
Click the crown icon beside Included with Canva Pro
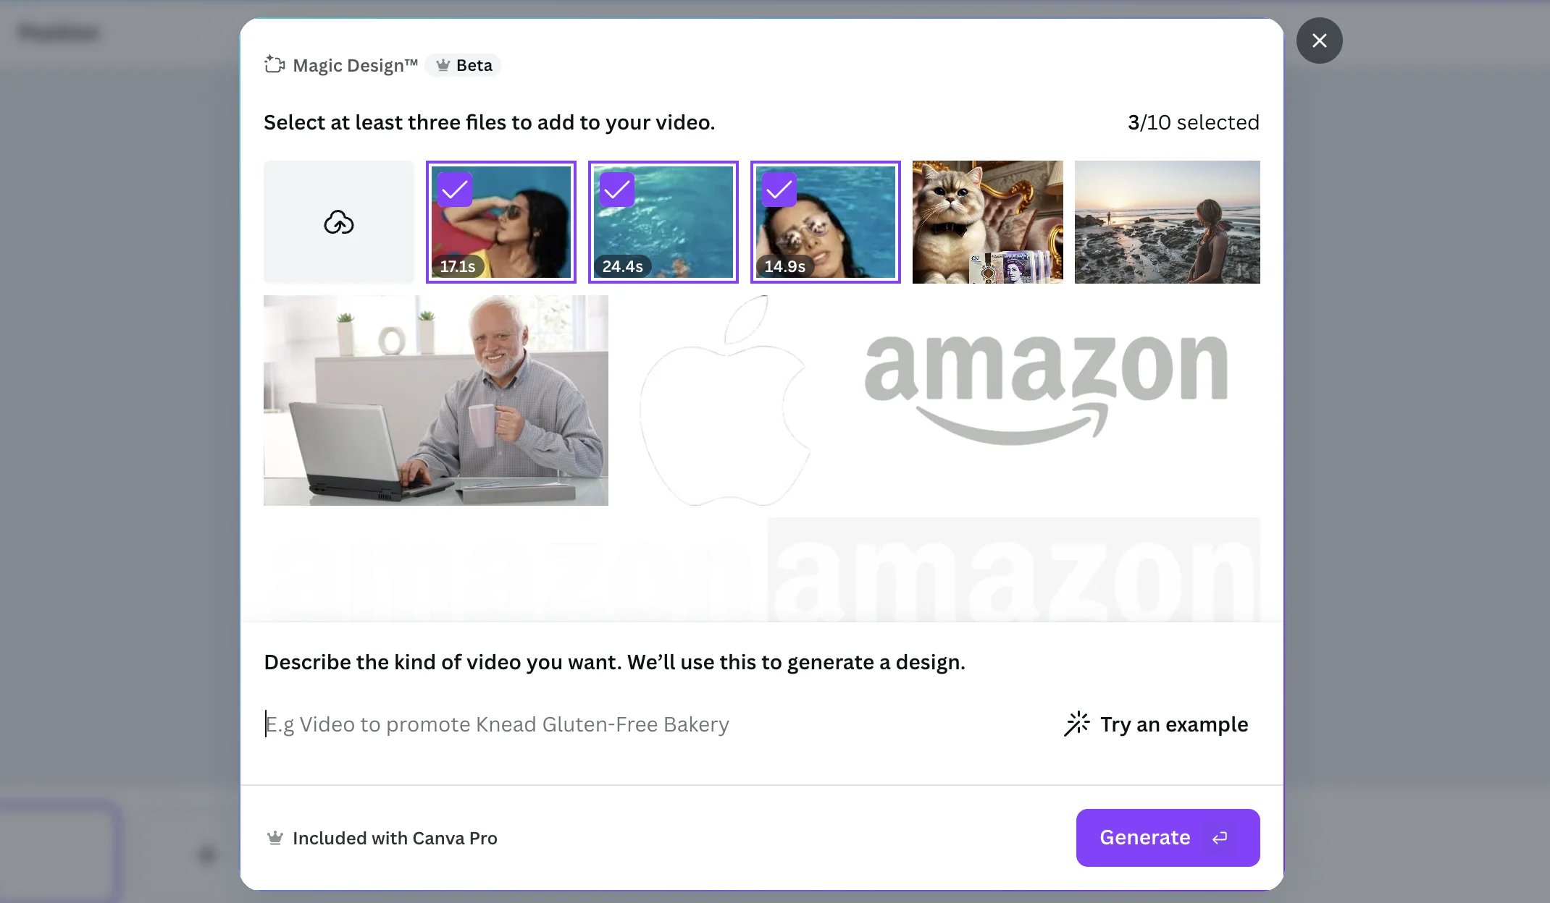coord(275,838)
